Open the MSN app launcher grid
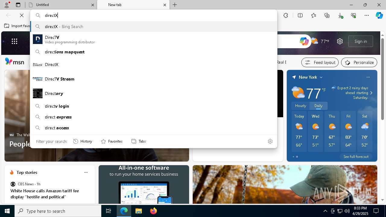This screenshot has height=217, width=386. pyautogui.click(x=14, y=41)
